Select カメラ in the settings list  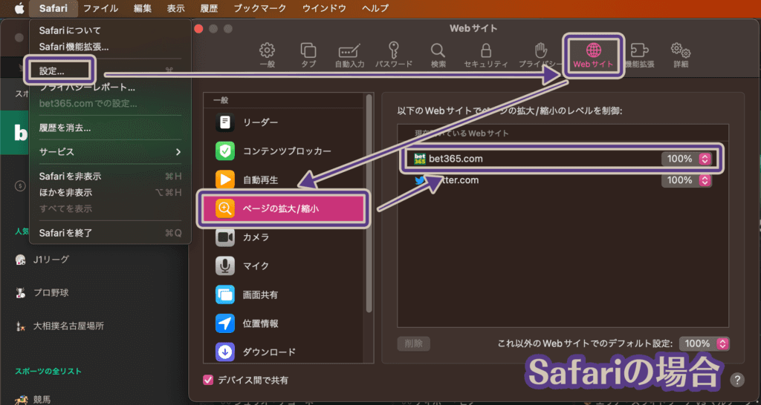click(x=285, y=237)
